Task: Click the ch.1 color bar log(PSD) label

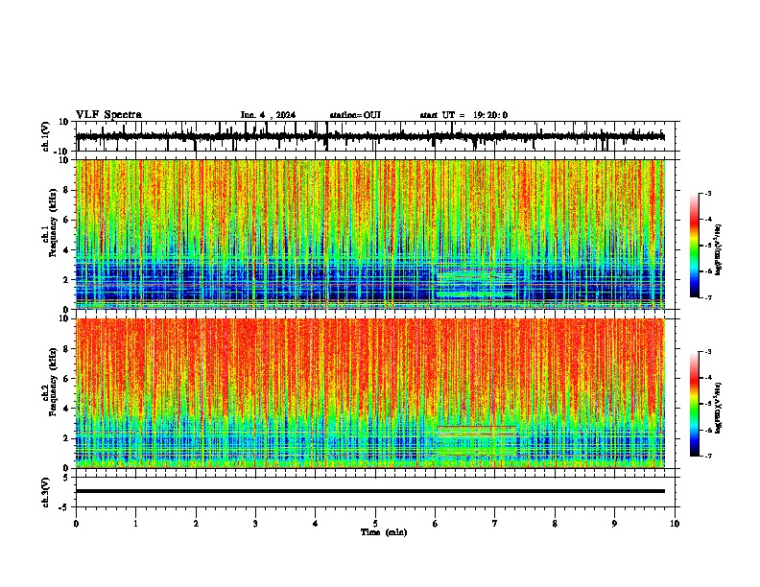Action: pyautogui.click(x=719, y=249)
